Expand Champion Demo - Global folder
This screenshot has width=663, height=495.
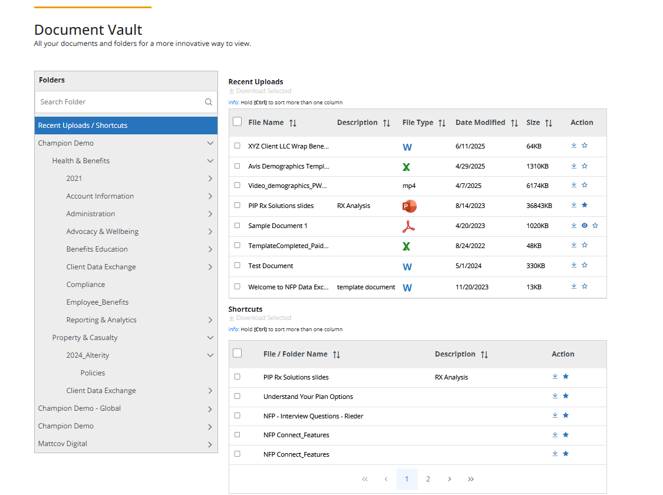(x=210, y=409)
